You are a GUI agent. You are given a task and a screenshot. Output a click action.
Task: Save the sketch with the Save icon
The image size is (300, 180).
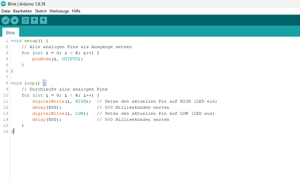(43, 20)
